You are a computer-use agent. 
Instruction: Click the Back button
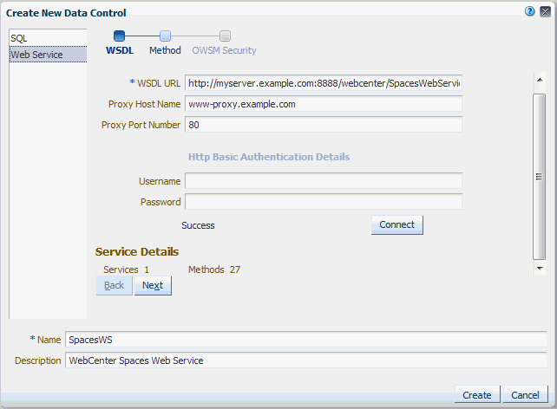(x=114, y=286)
